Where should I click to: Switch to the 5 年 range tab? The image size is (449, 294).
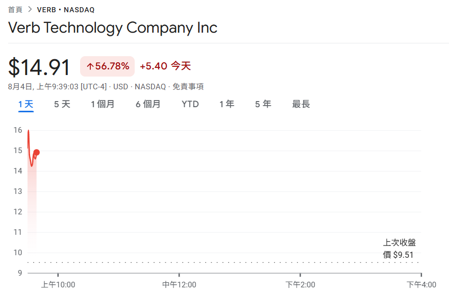point(263,104)
